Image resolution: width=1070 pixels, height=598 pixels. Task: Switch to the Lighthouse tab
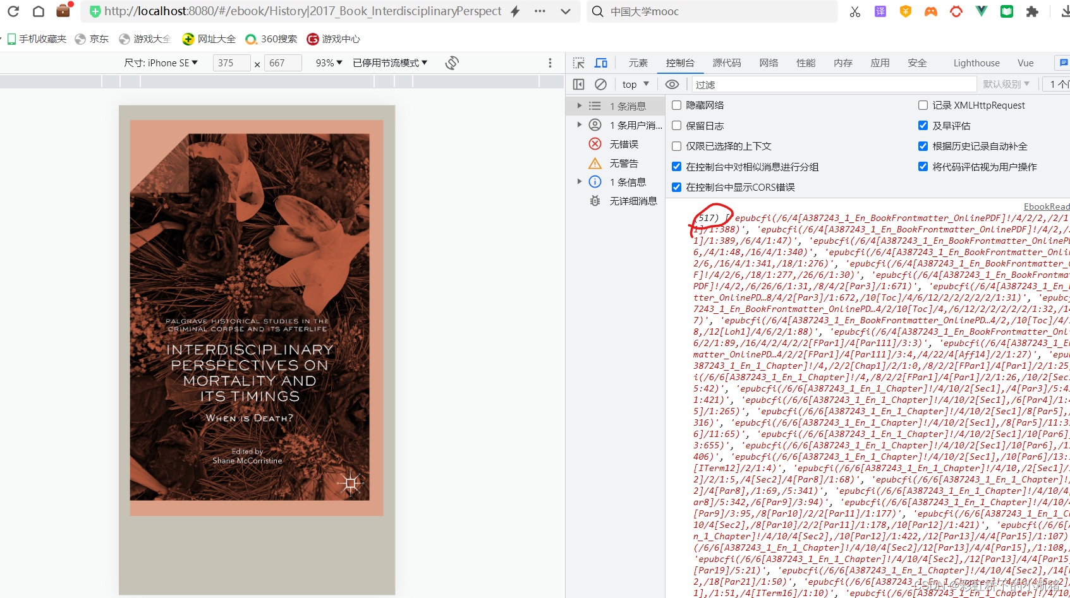[x=976, y=63]
